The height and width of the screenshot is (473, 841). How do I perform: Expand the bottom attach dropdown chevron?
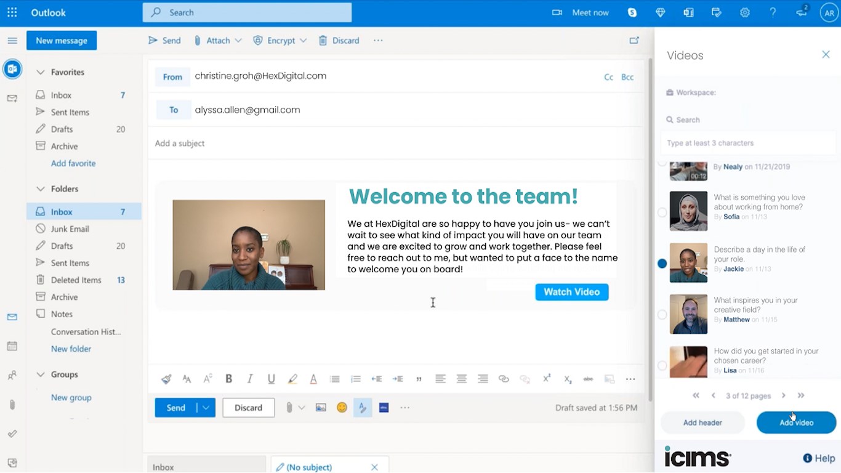pos(302,408)
